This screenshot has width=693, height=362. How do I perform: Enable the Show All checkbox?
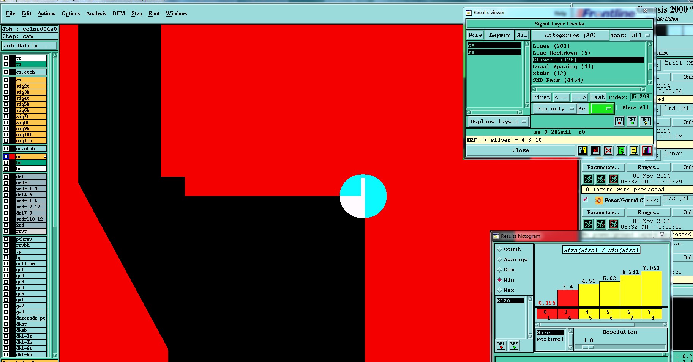pyautogui.click(x=619, y=108)
